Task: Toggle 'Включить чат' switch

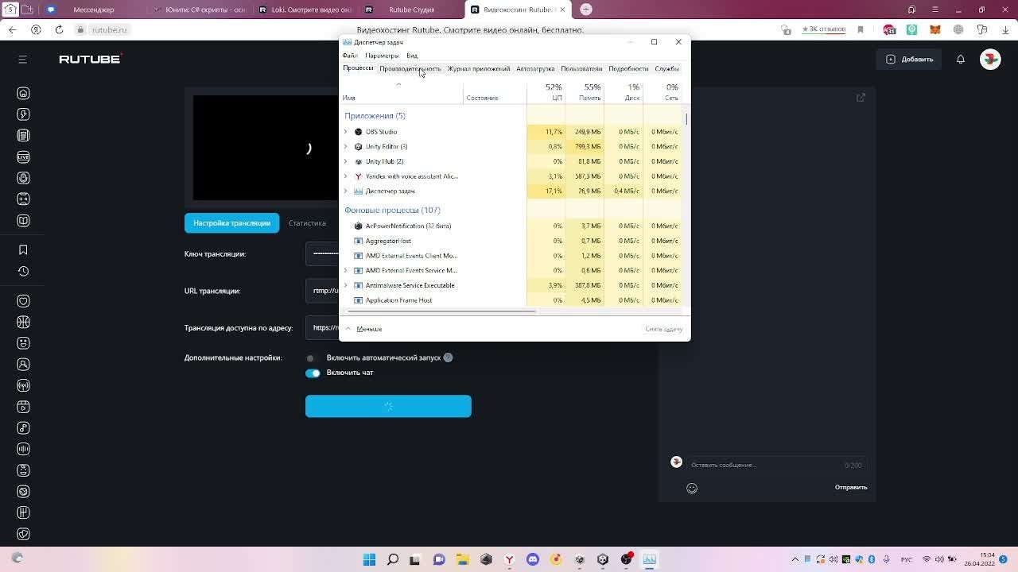Action: (313, 373)
